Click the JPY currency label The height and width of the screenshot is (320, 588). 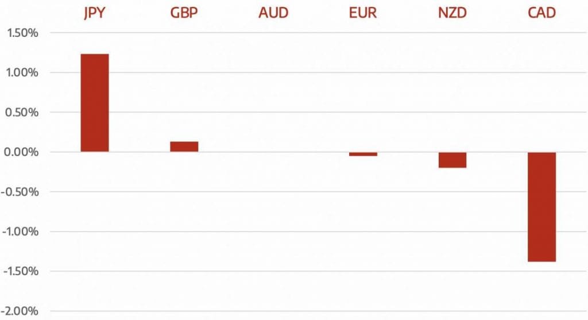(x=94, y=13)
